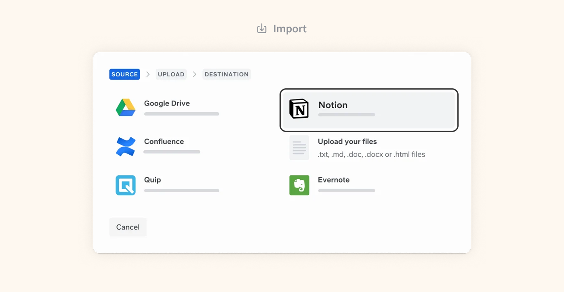564x292 pixels.
Task: Click the Upload your files label
Action: pyautogui.click(x=347, y=142)
